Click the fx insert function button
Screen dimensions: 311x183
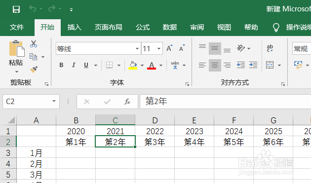point(127,102)
